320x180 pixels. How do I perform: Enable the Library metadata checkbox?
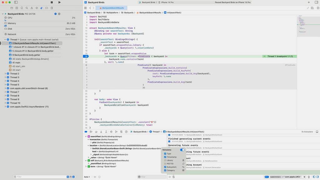tap(165, 160)
